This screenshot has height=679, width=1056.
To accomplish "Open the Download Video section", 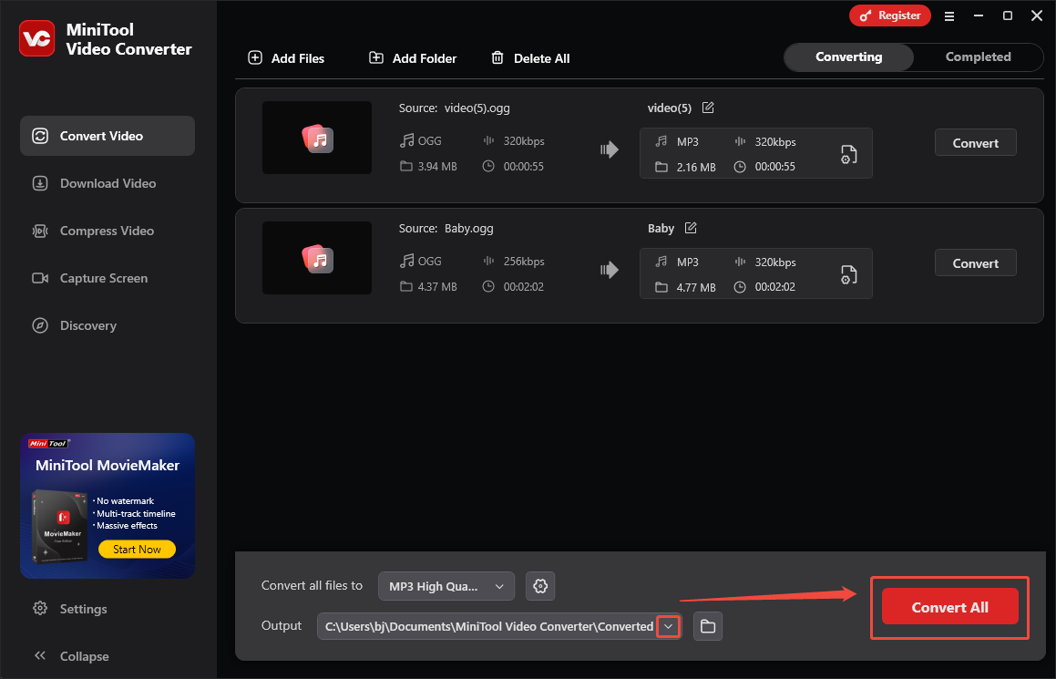I will tap(108, 183).
